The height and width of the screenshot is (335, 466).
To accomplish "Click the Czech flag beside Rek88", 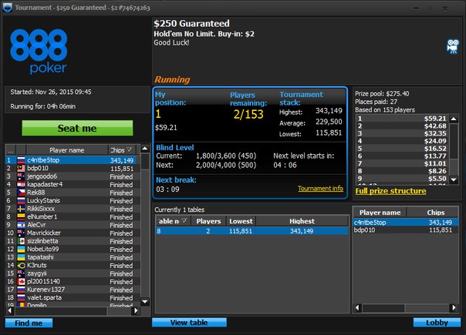I will (21, 193).
